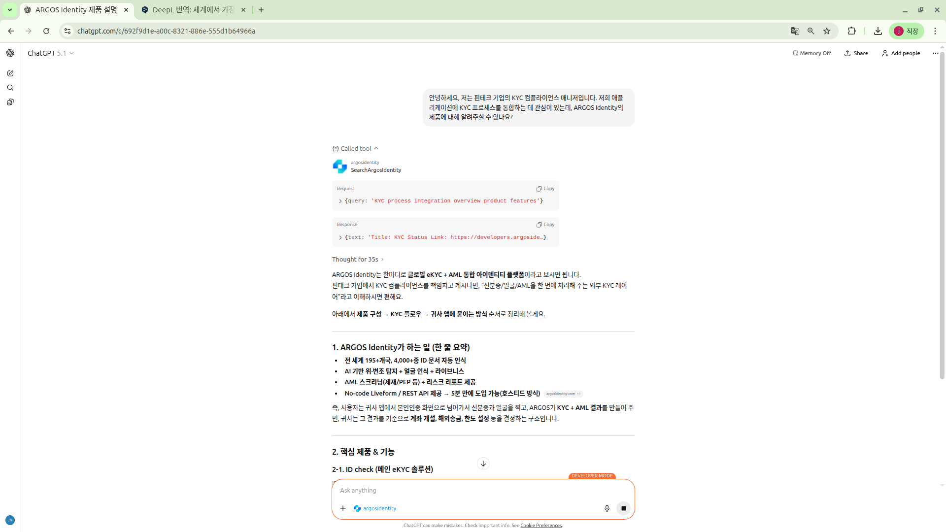Screen dimensions: 946x532
Task: Attach a file with the plus icon
Action: click(x=343, y=508)
